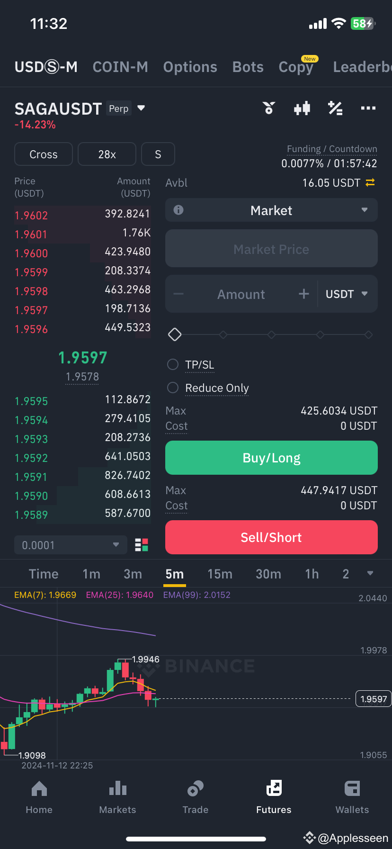Tap the transfer arrows next to 16.05 USDT
Viewport: 392px width, 849px height.
coord(370,182)
